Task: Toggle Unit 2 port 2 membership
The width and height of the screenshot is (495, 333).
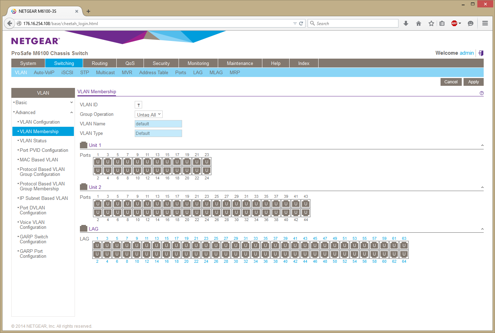Action: (x=98, y=213)
